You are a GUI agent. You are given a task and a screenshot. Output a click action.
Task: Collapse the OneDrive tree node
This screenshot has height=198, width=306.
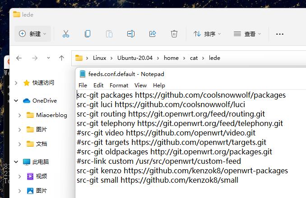[x=16, y=101]
